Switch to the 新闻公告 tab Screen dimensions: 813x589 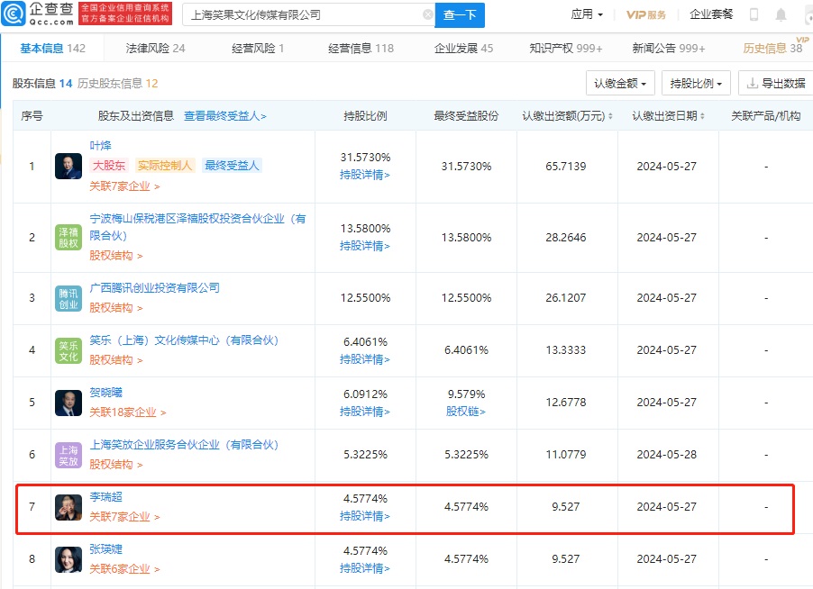pyautogui.click(x=669, y=48)
